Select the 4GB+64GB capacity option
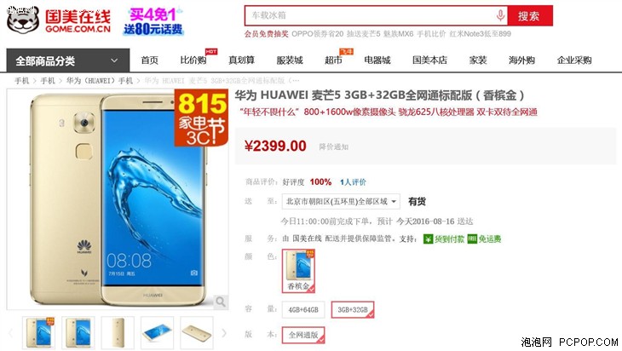The width and height of the screenshot is (622, 351). point(303,310)
